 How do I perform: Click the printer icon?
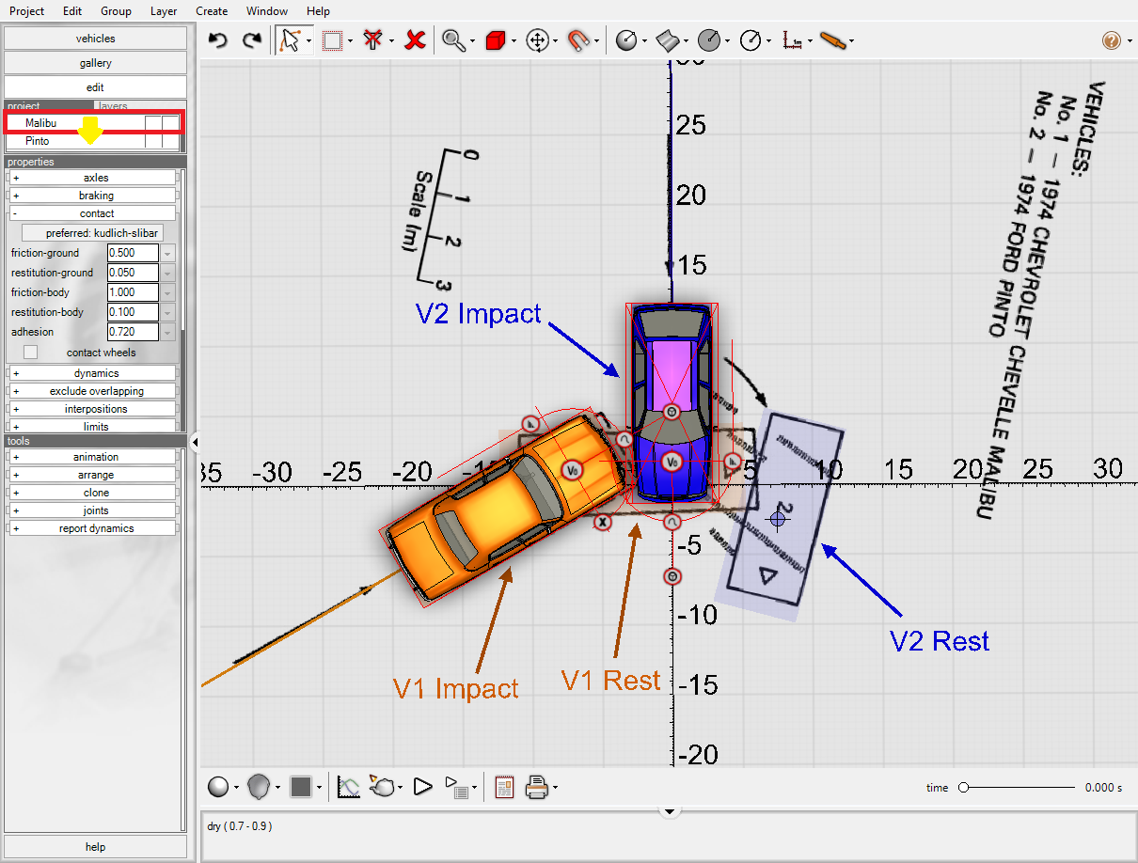point(537,787)
